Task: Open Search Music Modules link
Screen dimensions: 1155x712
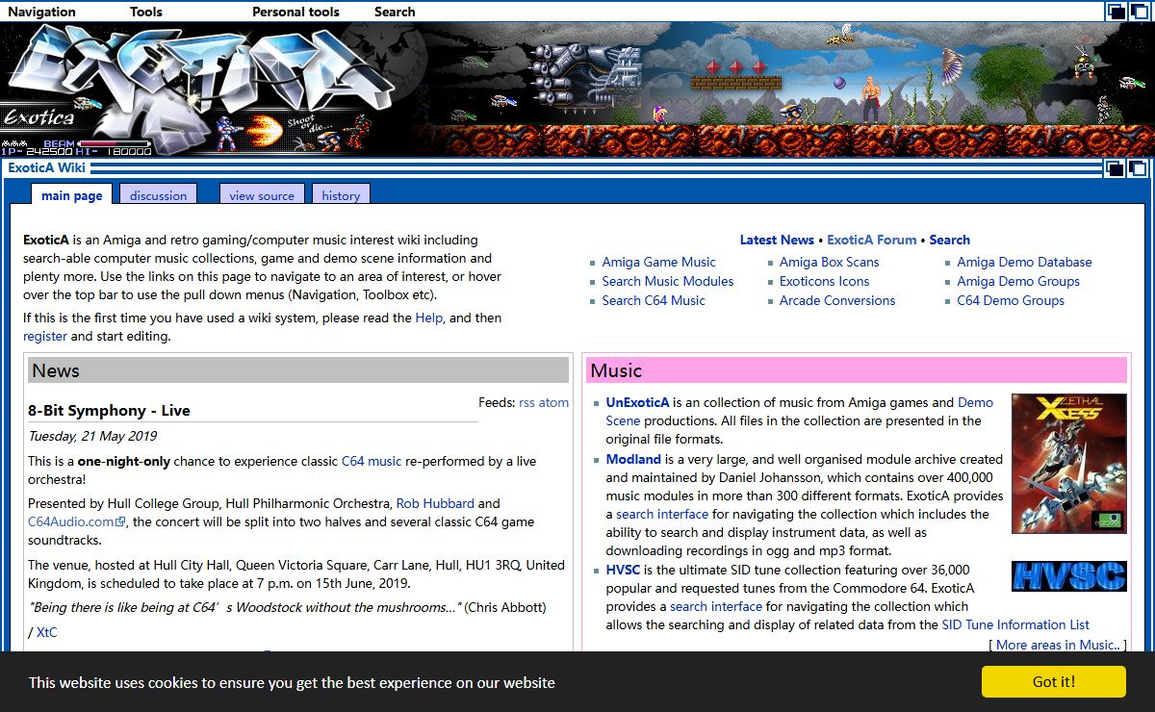Action: [x=667, y=281]
